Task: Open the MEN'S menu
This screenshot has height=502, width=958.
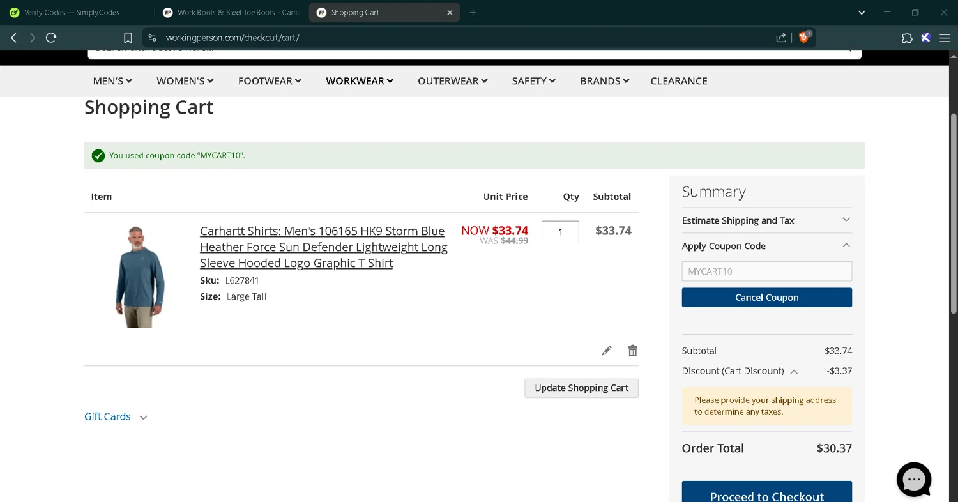Action: [112, 81]
